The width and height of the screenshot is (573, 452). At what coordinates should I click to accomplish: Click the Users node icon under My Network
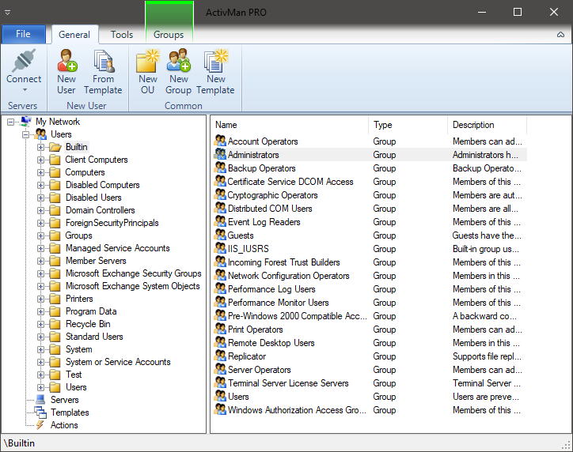point(41,134)
